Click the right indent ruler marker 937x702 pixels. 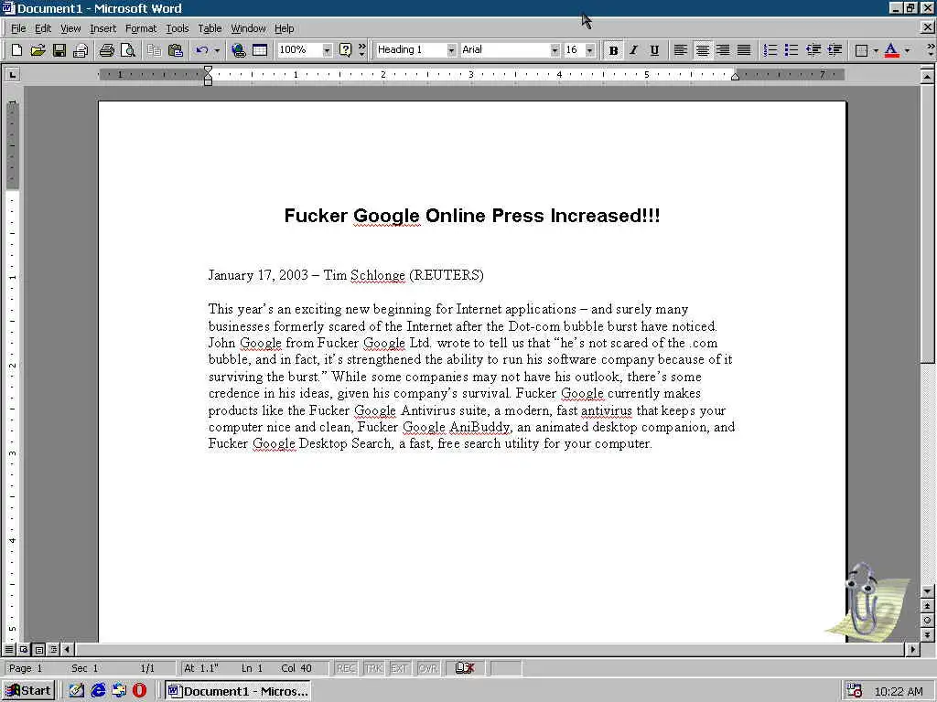[x=735, y=77]
